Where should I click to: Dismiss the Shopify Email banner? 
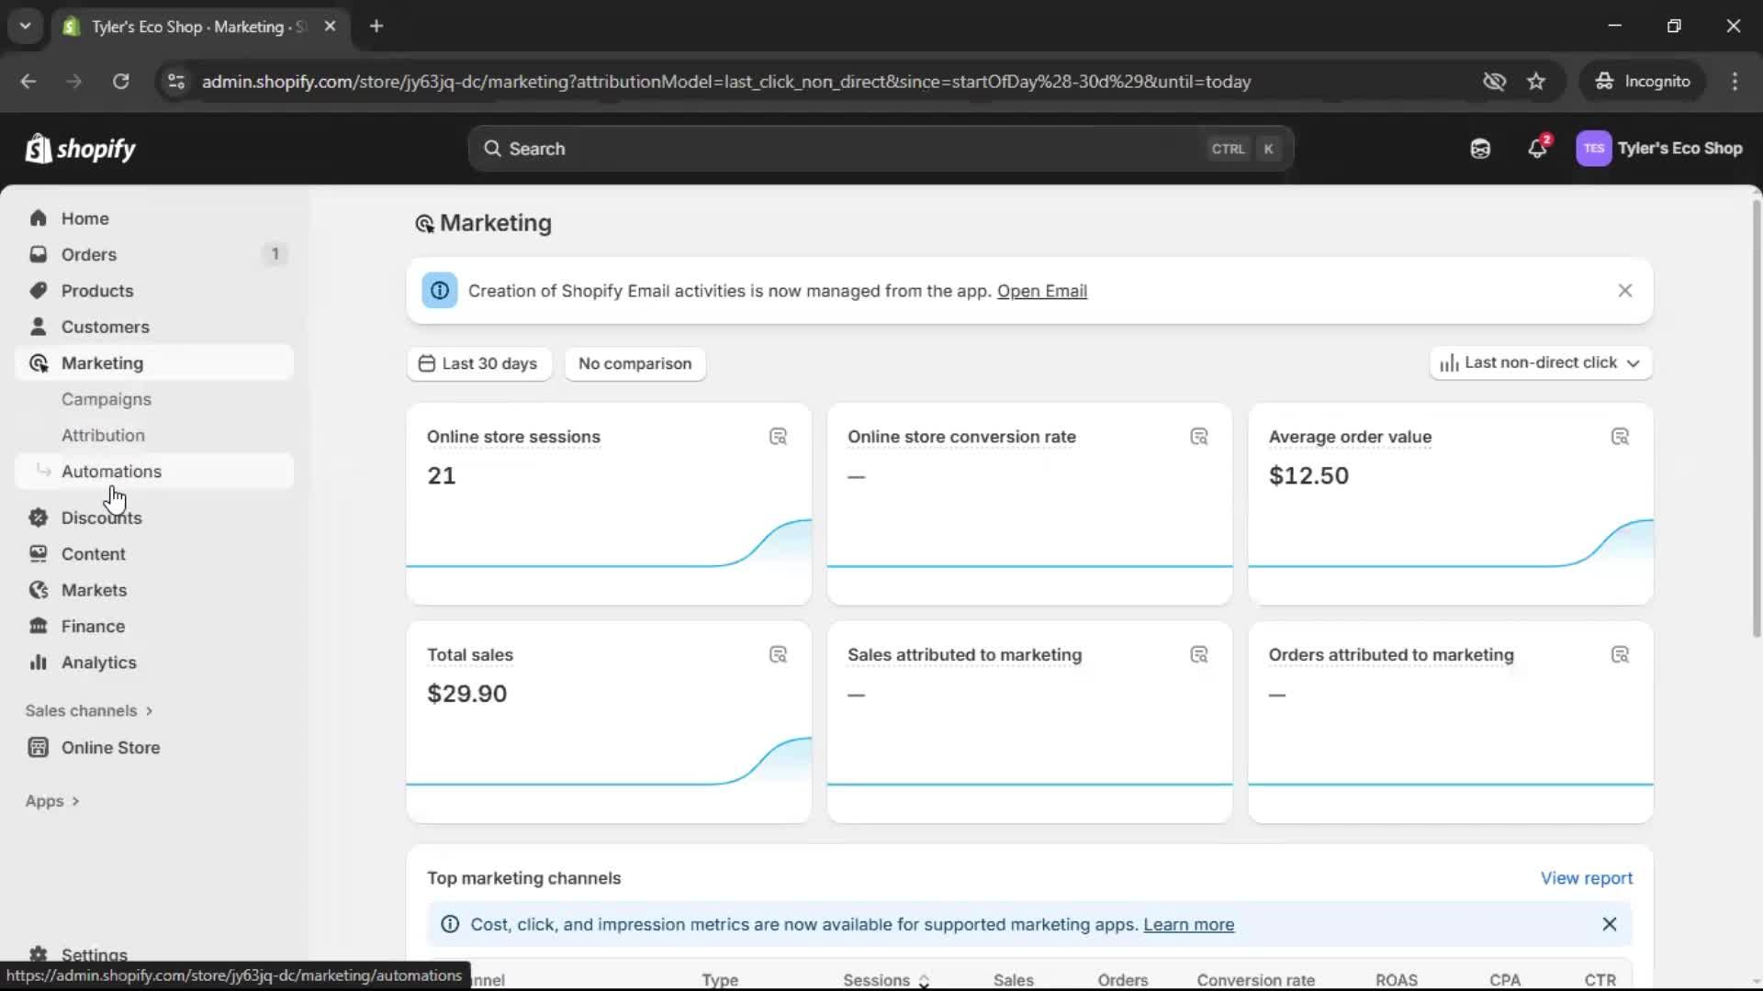[1624, 291]
